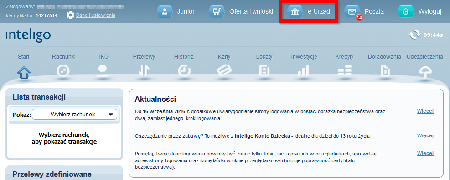Click the e-Urząd label
The height and width of the screenshot is (180, 450).
click(319, 12)
